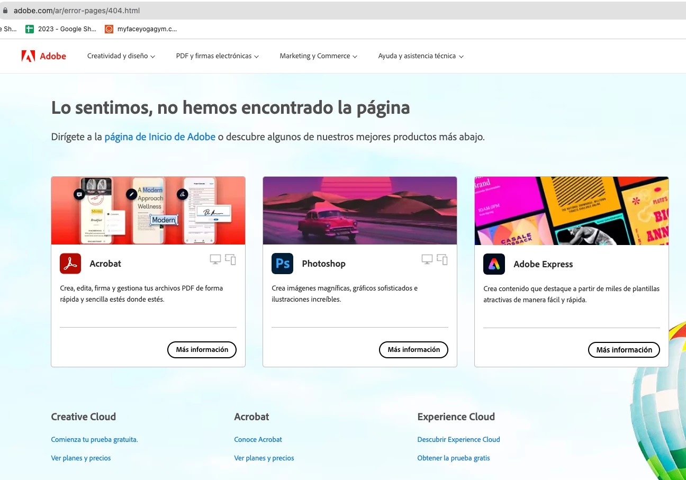The image size is (686, 480).
Task: Click the mobile device icon on Photoshop card
Action: pyautogui.click(x=442, y=259)
